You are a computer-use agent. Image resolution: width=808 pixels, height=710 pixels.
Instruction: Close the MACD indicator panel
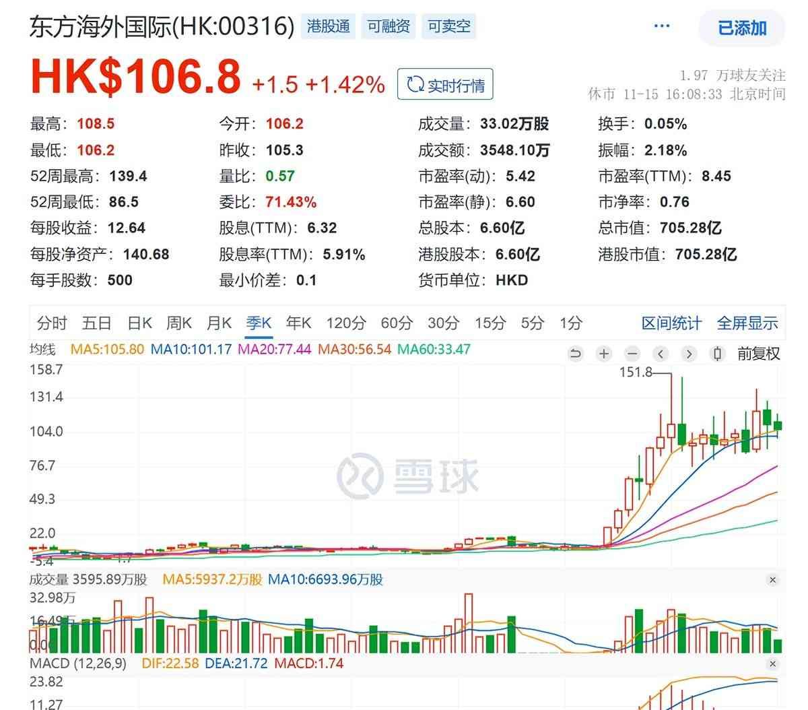pyautogui.click(x=772, y=664)
